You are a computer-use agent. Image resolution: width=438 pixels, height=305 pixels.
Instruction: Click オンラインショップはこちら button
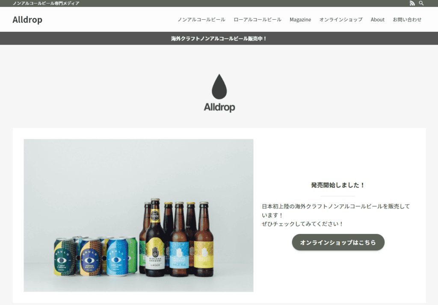[x=338, y=242]
